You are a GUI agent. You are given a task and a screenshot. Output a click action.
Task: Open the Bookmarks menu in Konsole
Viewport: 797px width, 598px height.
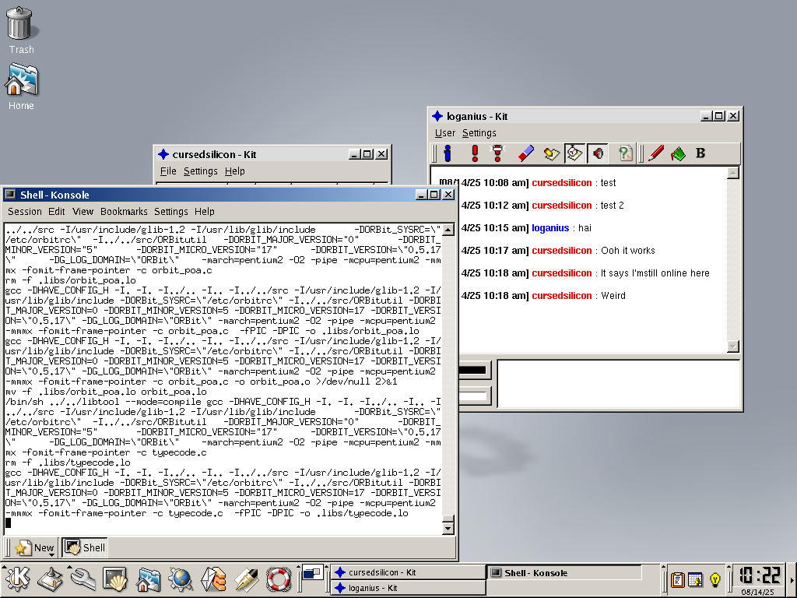[124, 211]
